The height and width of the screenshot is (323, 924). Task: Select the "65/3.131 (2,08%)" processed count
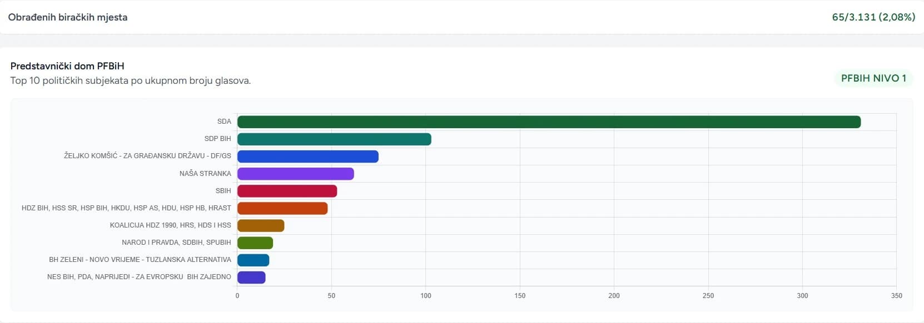[873, 17]
